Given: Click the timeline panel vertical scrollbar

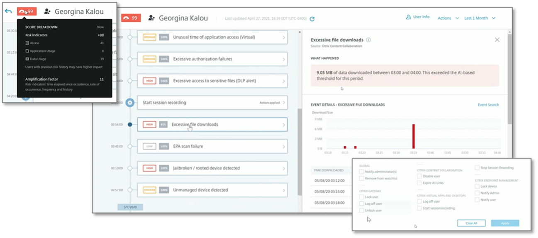Looking at the screenshot, I should 299,152.
